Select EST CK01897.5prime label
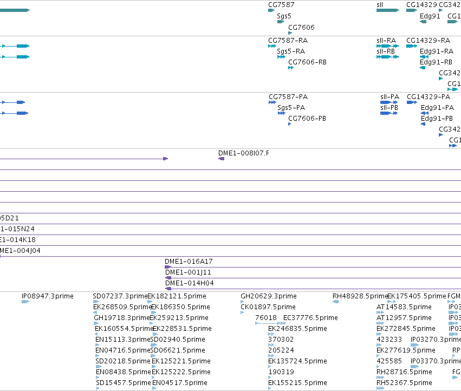Viewport: 461px width, 391px height. point(268,307)
